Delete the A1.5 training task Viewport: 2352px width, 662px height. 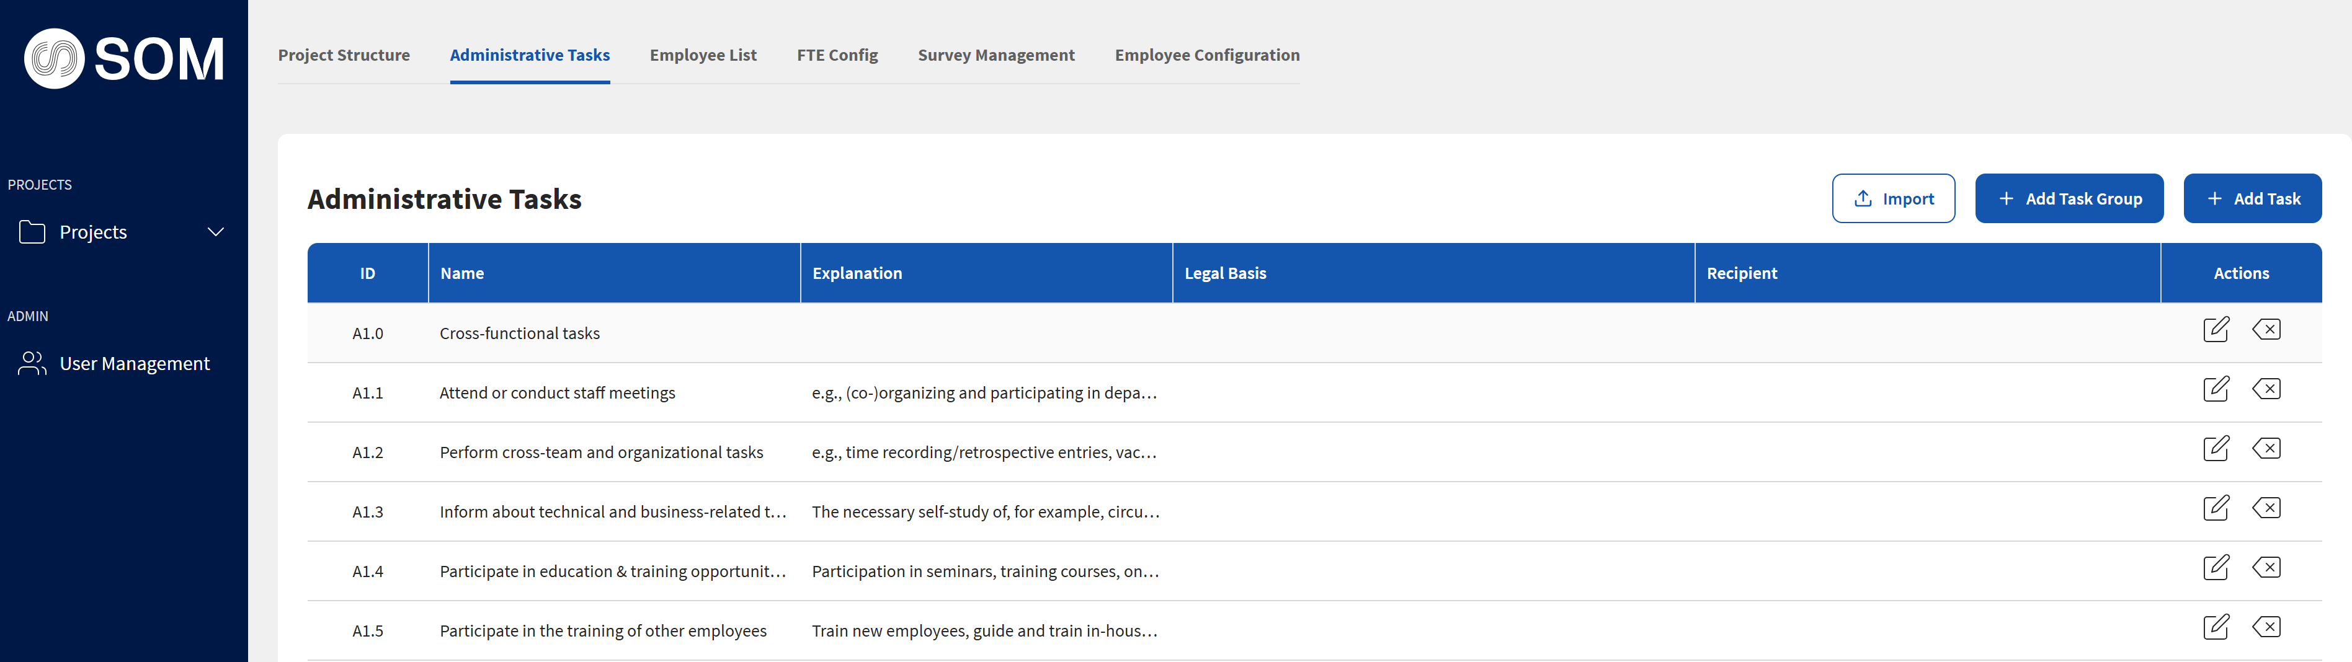point(2265,627)
